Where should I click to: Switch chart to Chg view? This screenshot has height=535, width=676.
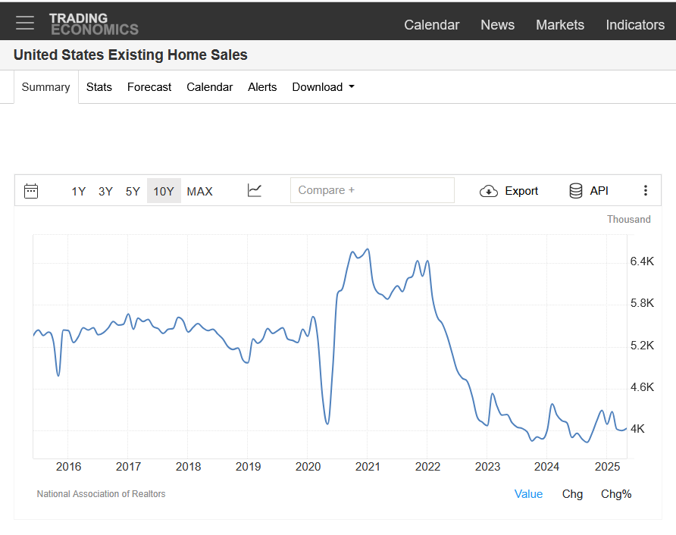pyautogui.click(x=572, y=494)
